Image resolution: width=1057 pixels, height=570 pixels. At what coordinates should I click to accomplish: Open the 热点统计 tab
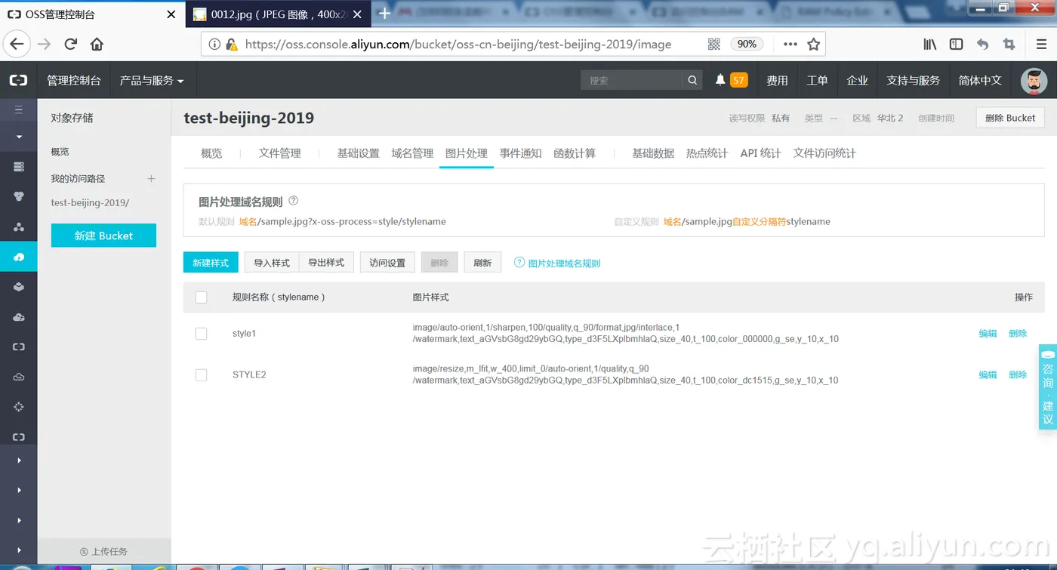point(707,153)
